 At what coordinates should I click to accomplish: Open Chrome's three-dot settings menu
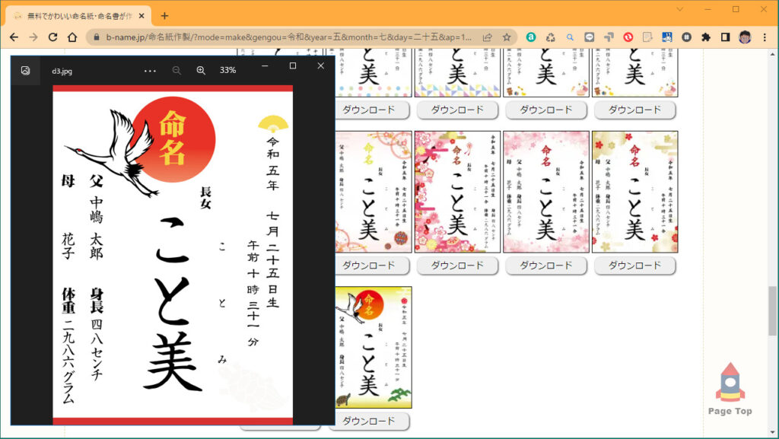pyautogui.click(x=765, y=36)
